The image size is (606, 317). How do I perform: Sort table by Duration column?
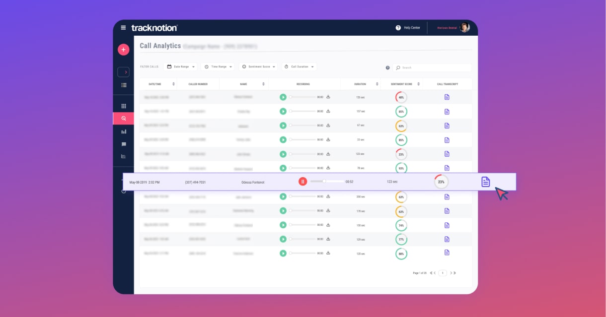(377, 84)
